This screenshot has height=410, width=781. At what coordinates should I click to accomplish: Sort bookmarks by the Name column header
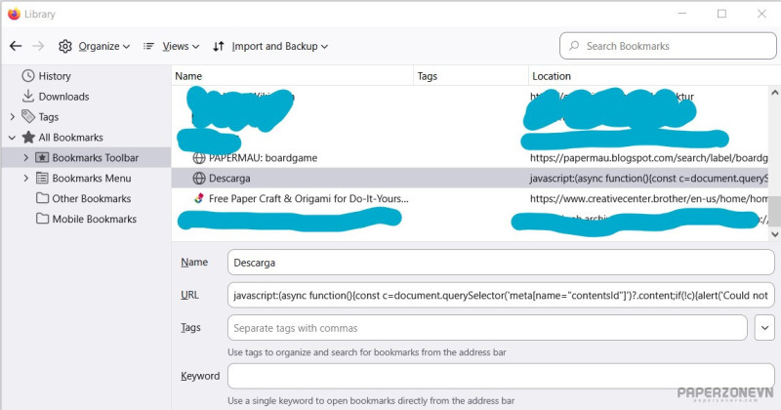pyautogui.click(x=293, y=76)
